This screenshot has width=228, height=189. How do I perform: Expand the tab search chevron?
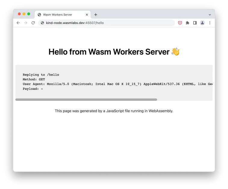[210, 14]
